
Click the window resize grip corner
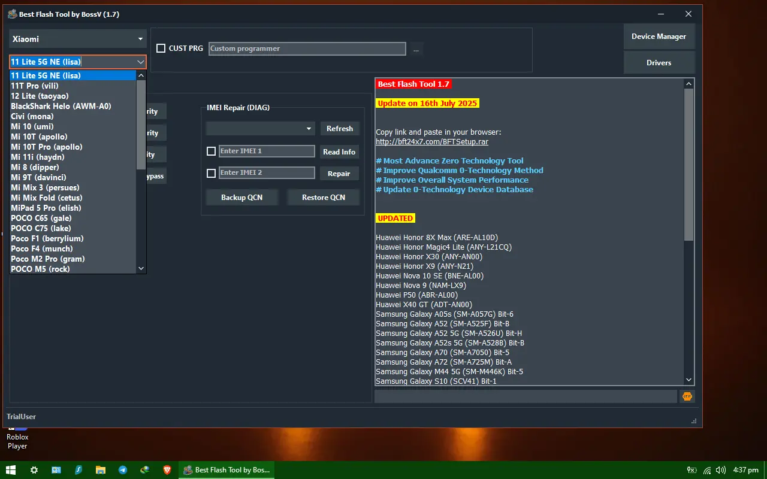coord(694,421)
